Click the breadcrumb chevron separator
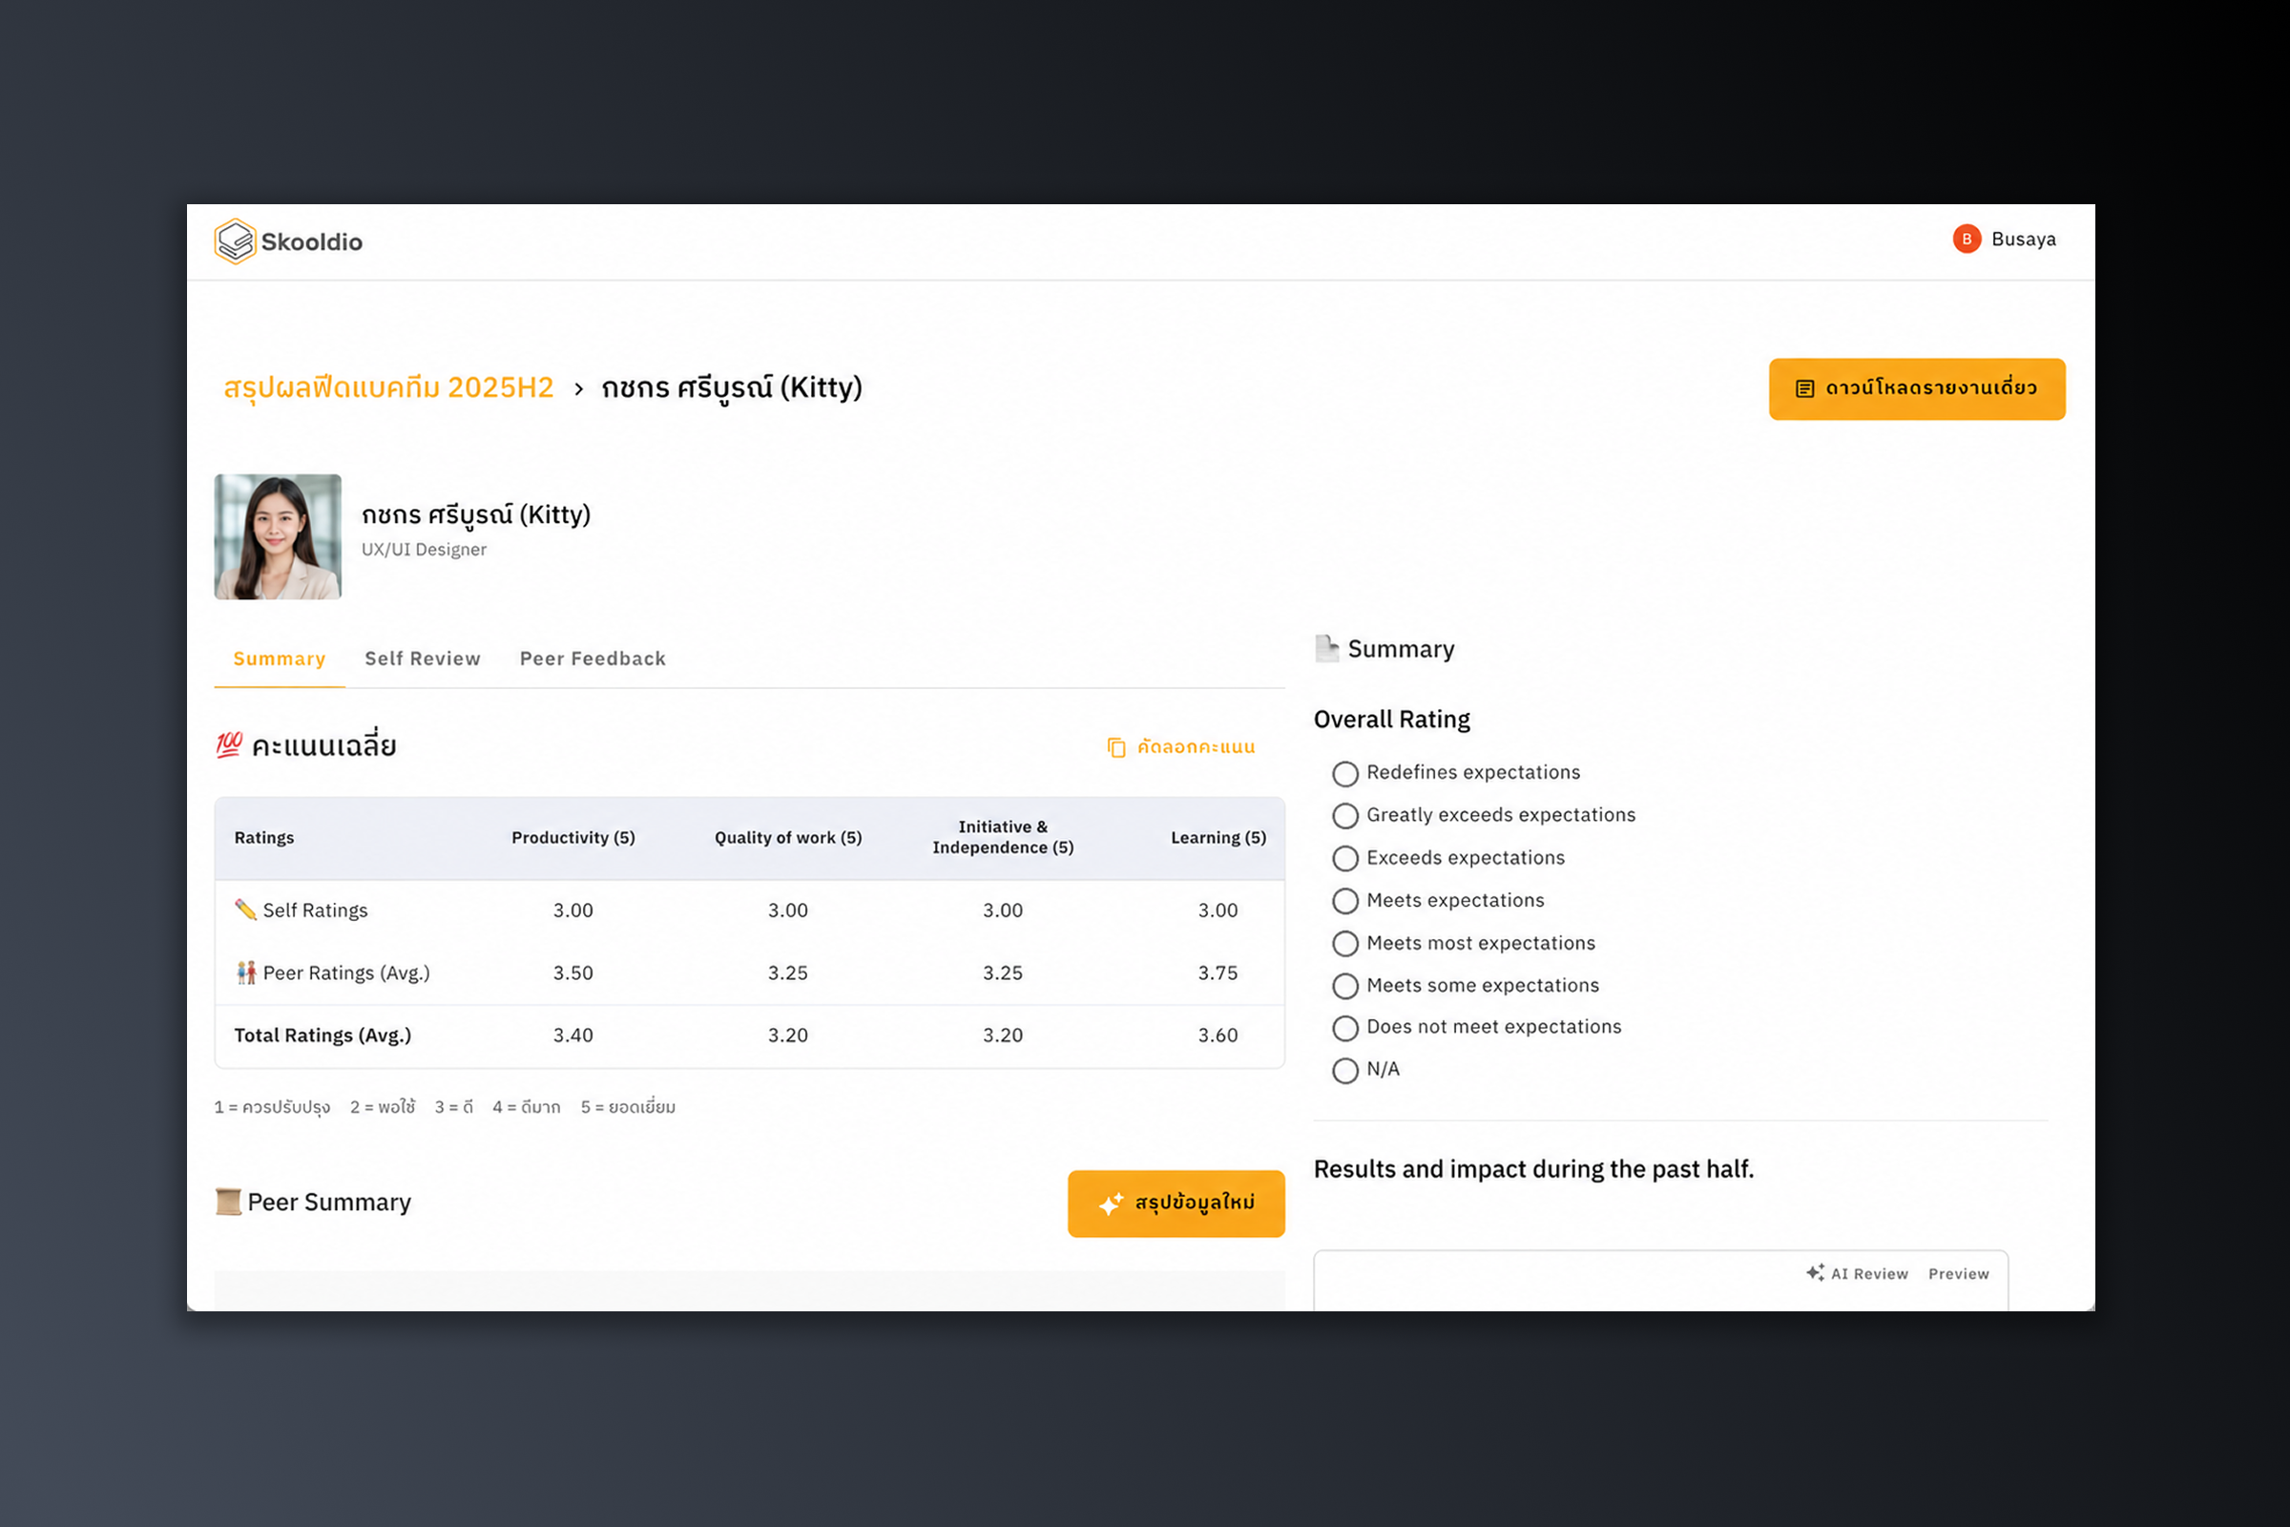Screen dimensions: 2290x1527 pos(578,389)
